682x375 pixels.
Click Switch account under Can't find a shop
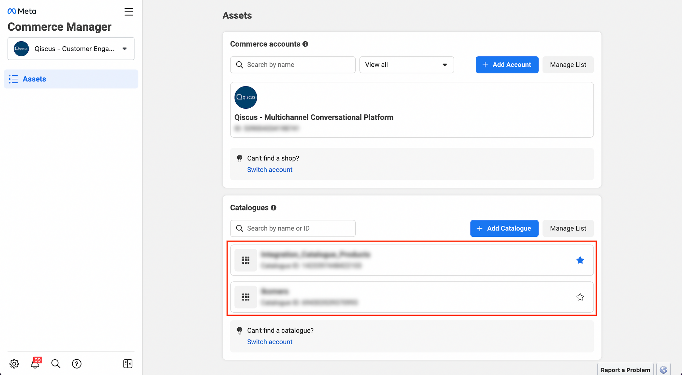pyautogui.click(x=269, y=170)
